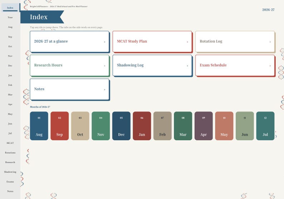The height and width of the screenshot is (199, 284).
Task: Click the chevron on Exam Schedule tile
Action: point(270,66)
